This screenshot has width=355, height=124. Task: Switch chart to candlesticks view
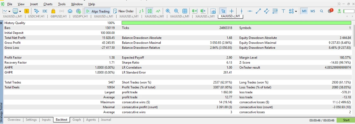pyautogui.click(x=150, y=11)
